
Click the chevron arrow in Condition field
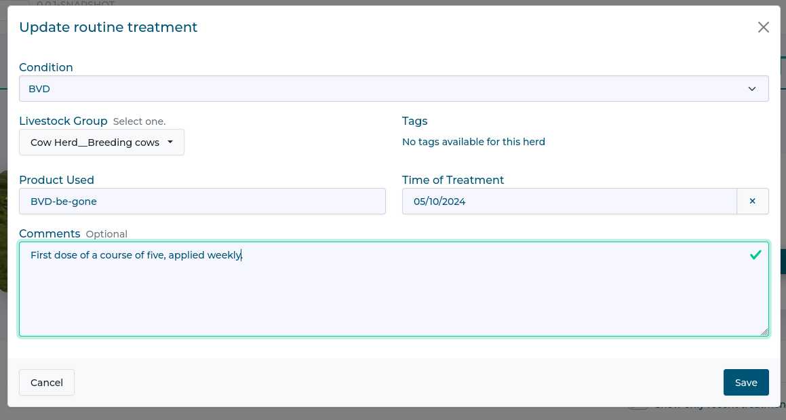(751, 89)
